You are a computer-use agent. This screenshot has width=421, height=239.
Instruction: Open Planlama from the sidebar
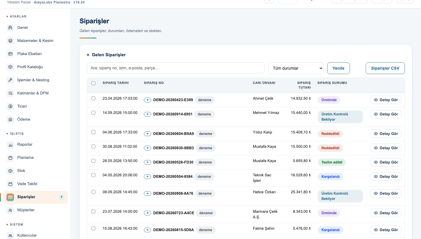[35, 158]
